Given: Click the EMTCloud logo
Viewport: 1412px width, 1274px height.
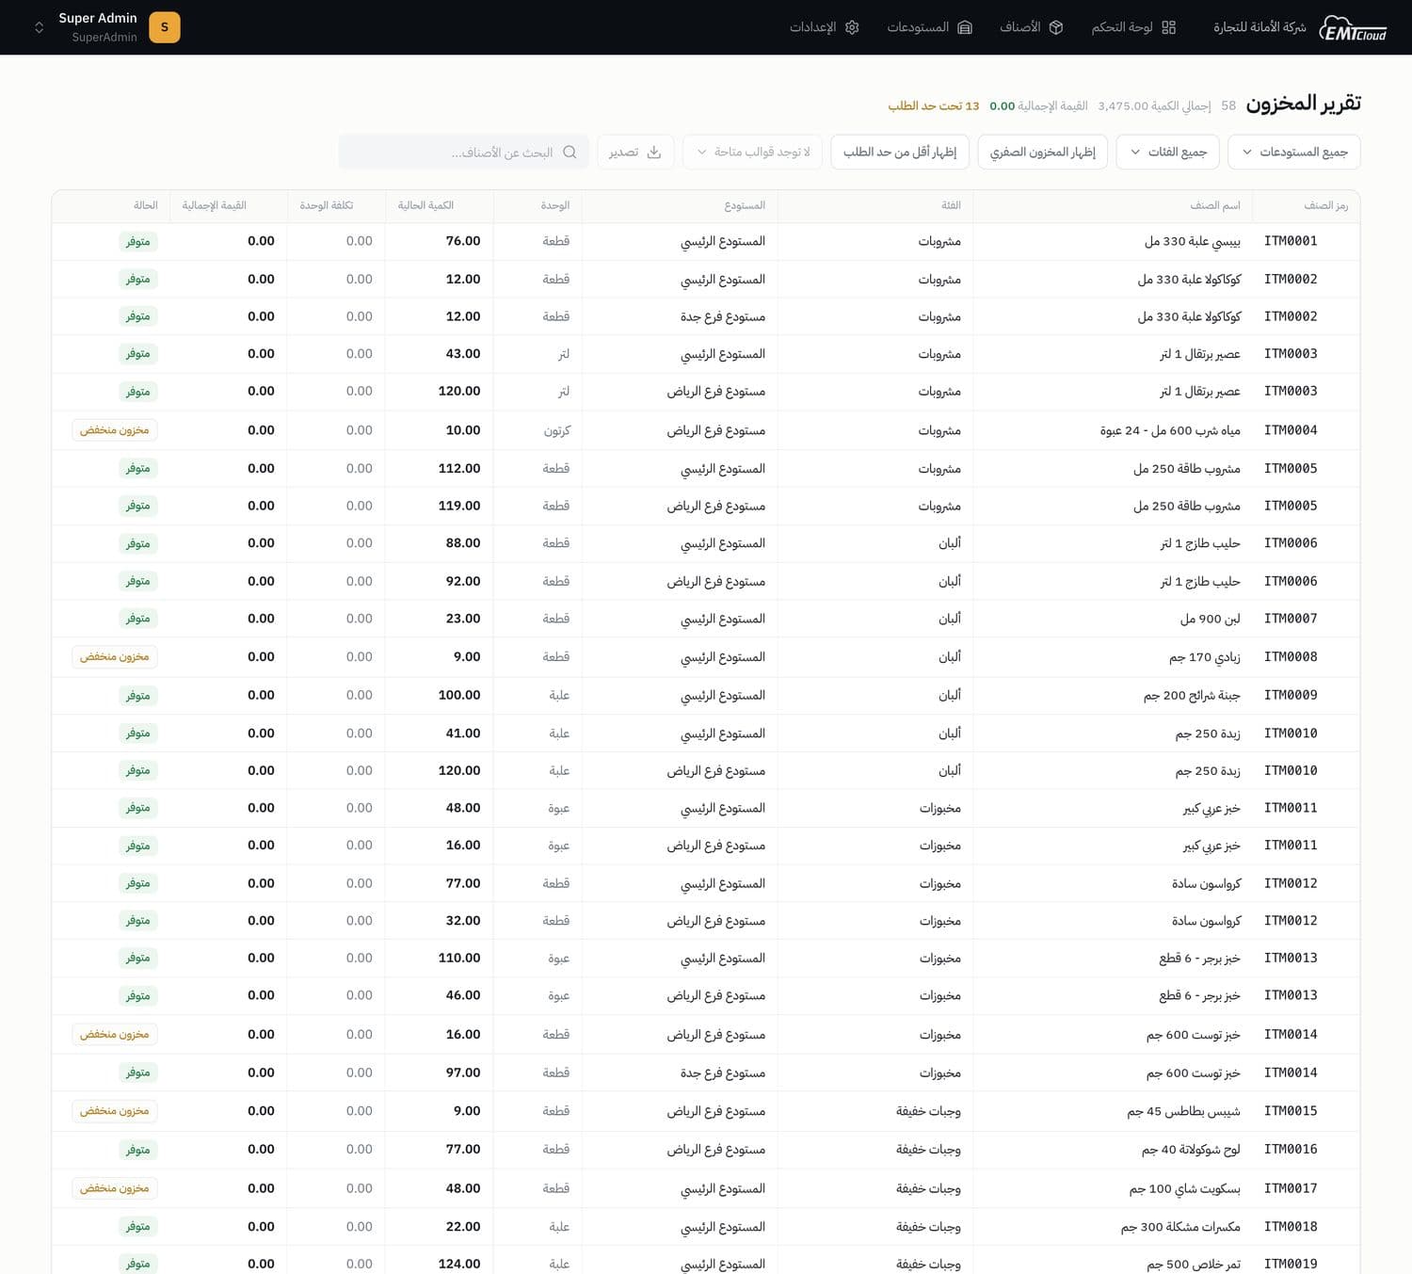Looking at the screenshot, I should pos(1354,28).
